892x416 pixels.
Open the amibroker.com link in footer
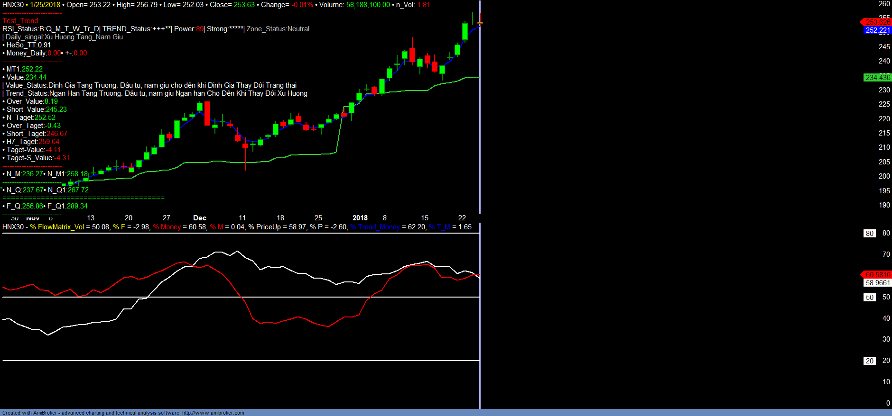213,413
